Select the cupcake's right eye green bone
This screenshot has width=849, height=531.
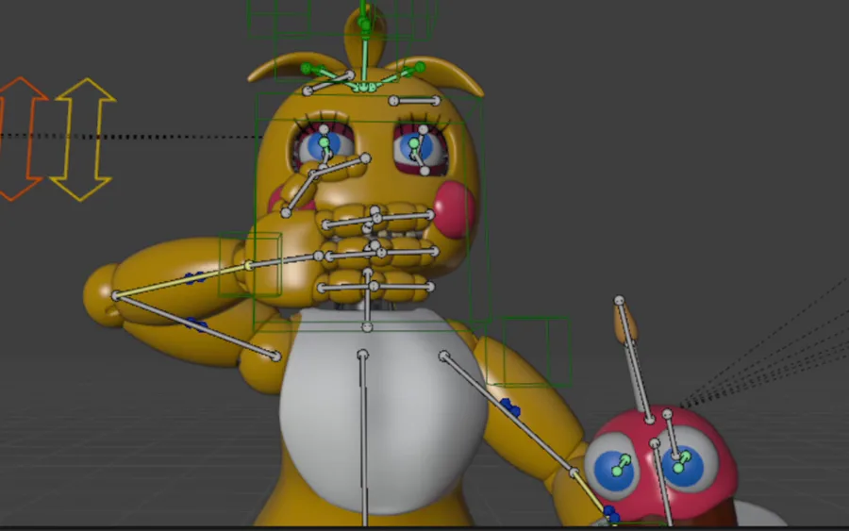pos(681,463)
